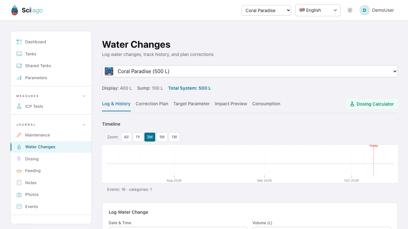Click the Tanks icon in sidebar
The width and height of the screenshot is (408, 229).
[19, 54]
